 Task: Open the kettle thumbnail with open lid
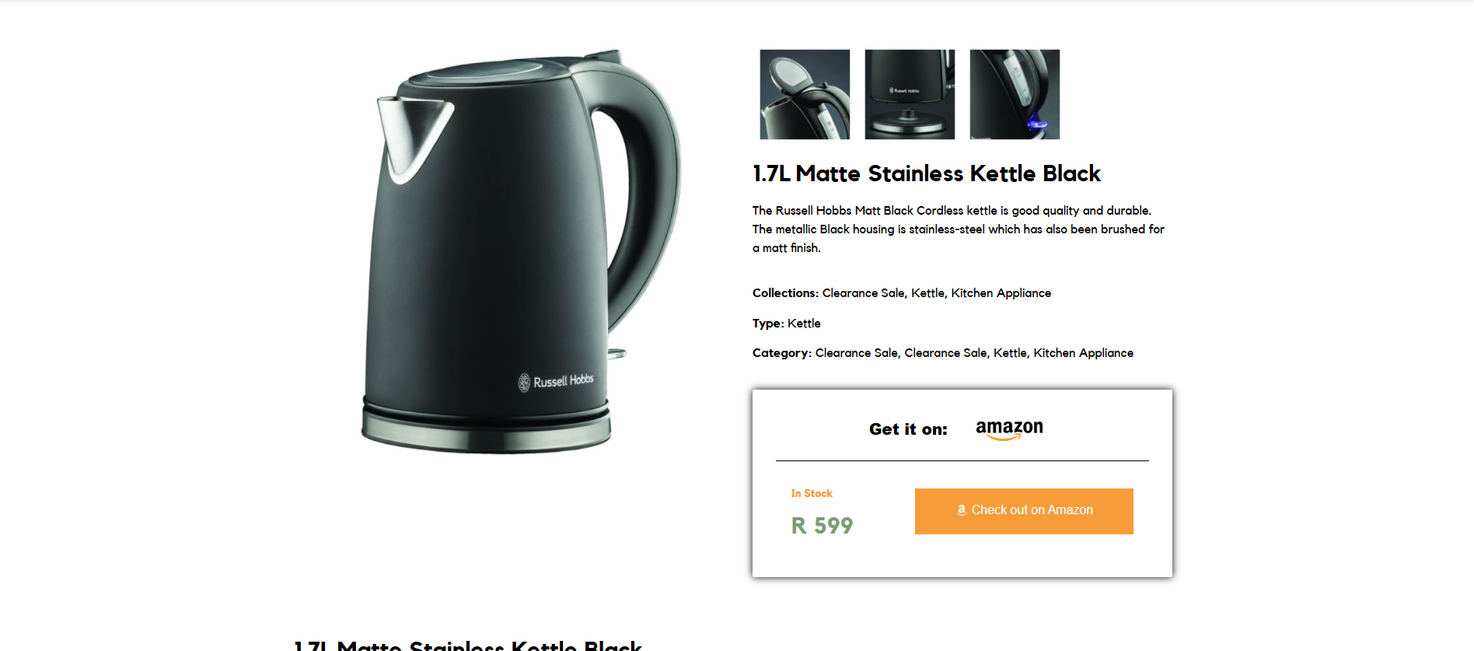(x=805, y=94)
